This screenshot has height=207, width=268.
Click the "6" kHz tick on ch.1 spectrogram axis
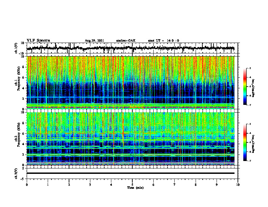click(24, 77)
